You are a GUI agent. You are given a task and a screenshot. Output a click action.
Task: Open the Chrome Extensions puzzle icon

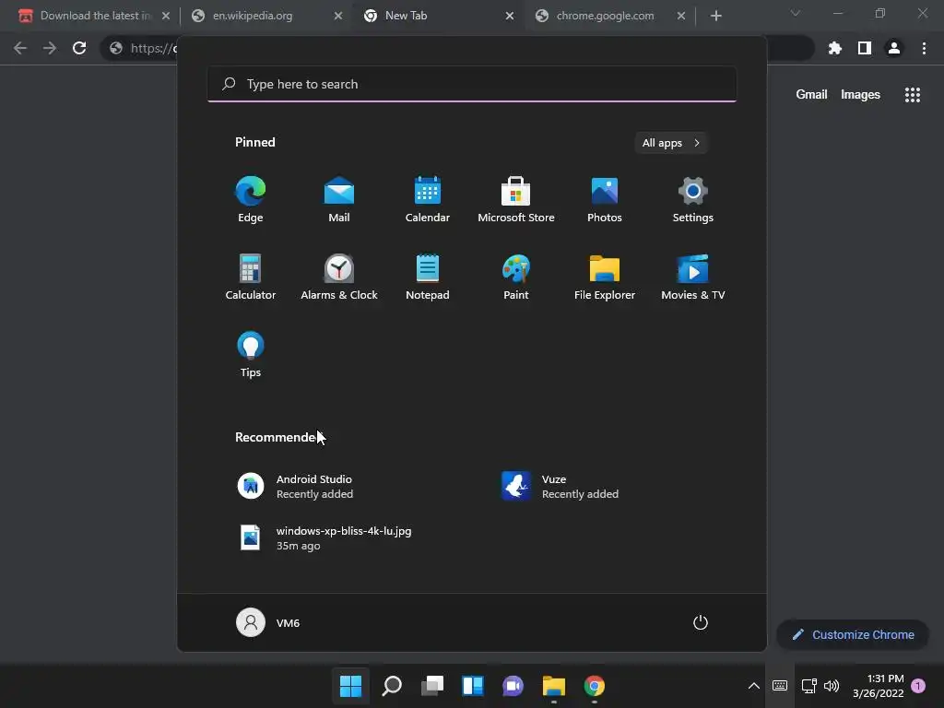(835, 48)
